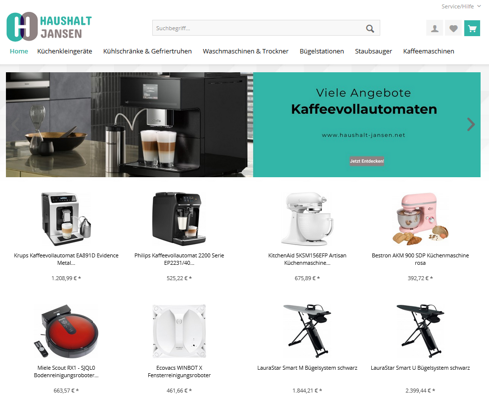489x395 pixels.
Task: Open the shopping cart icon
Action: (x=472, y=28)
